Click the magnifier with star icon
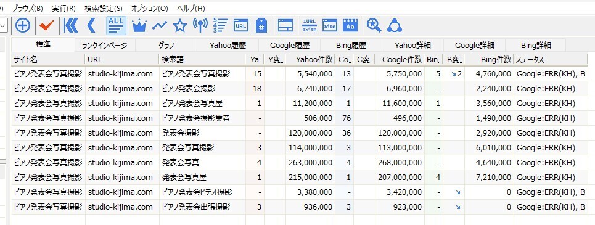The image size is (595, 225). coord(374,26)
